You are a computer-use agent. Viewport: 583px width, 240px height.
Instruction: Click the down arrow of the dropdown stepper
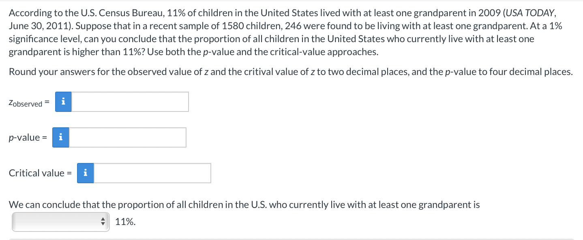tap(103, 223)
